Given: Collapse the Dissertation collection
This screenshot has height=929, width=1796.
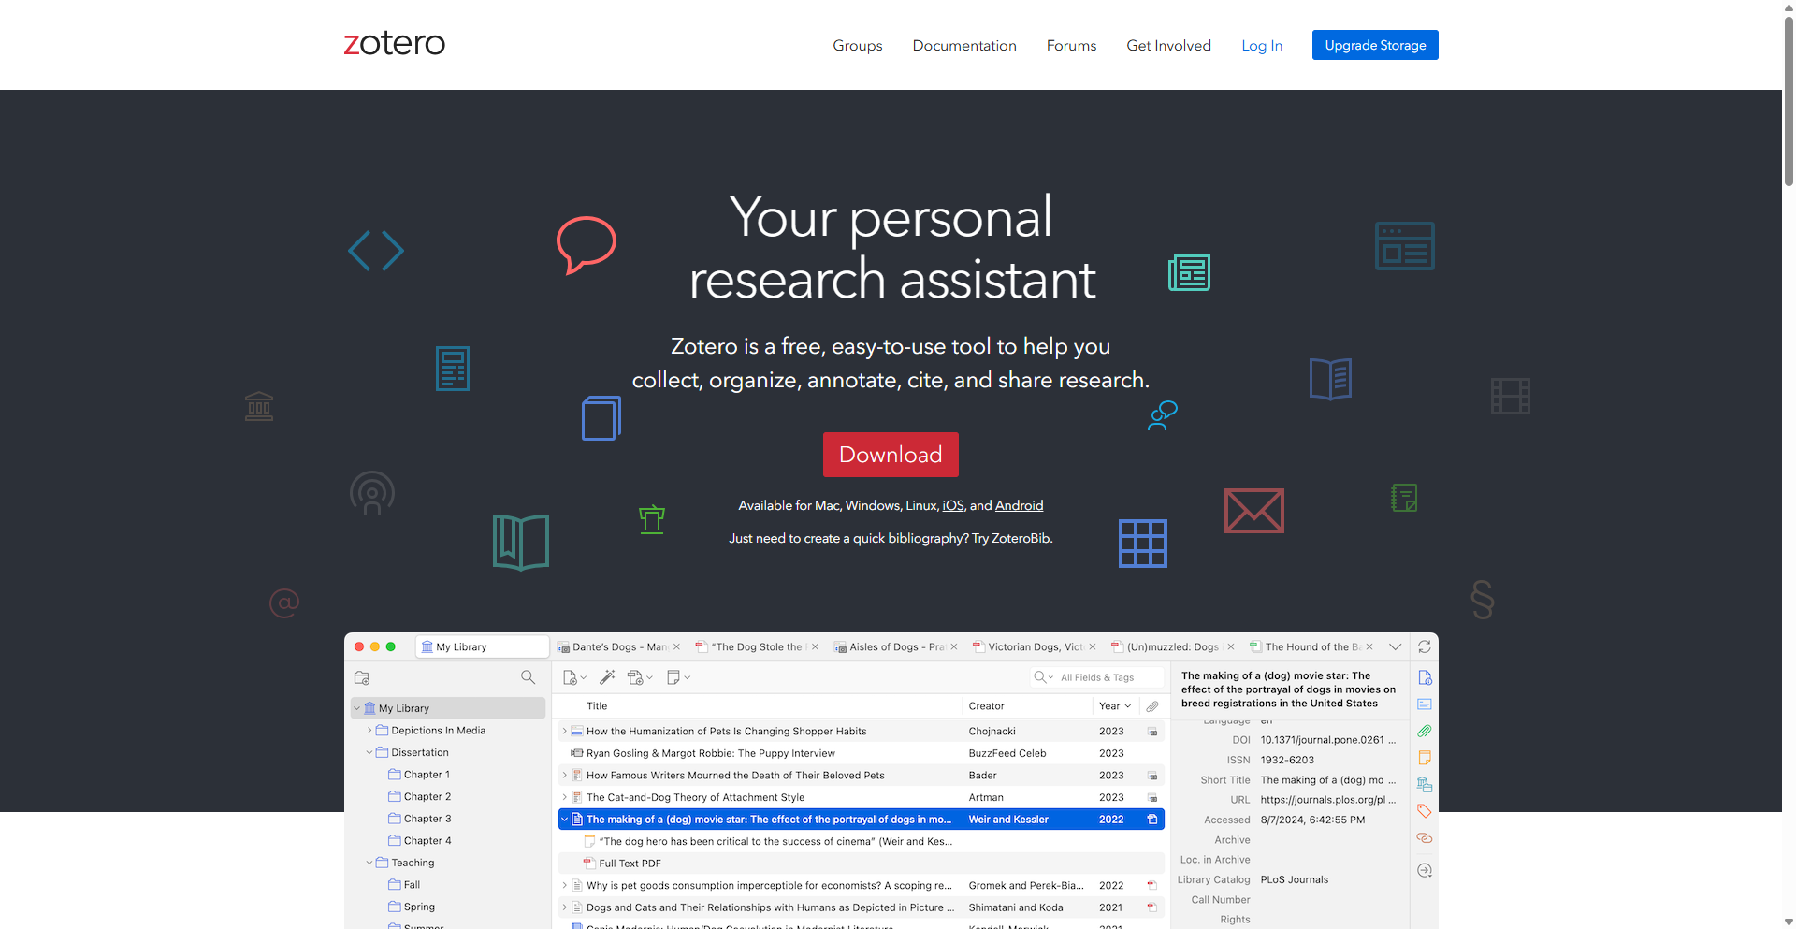Looking at the screenshot, I should (x=369, y=752).
